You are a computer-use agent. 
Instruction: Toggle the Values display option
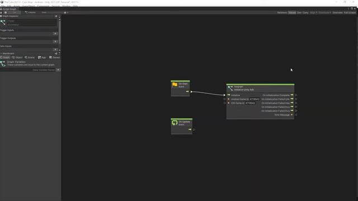pyautogui.click(x=292, y=12)
